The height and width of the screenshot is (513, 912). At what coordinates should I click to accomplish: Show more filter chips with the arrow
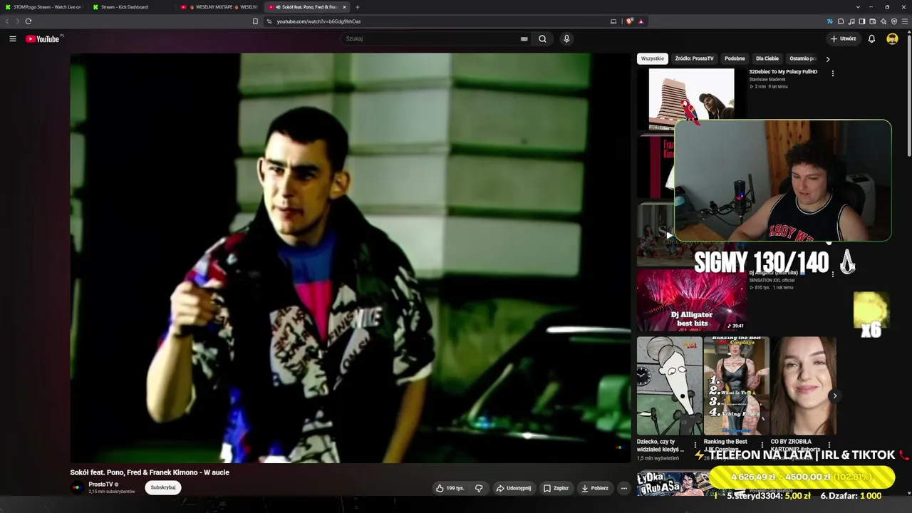(827, 59)
